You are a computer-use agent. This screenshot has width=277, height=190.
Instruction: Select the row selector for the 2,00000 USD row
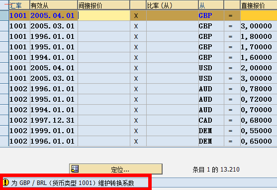[4, 68]
